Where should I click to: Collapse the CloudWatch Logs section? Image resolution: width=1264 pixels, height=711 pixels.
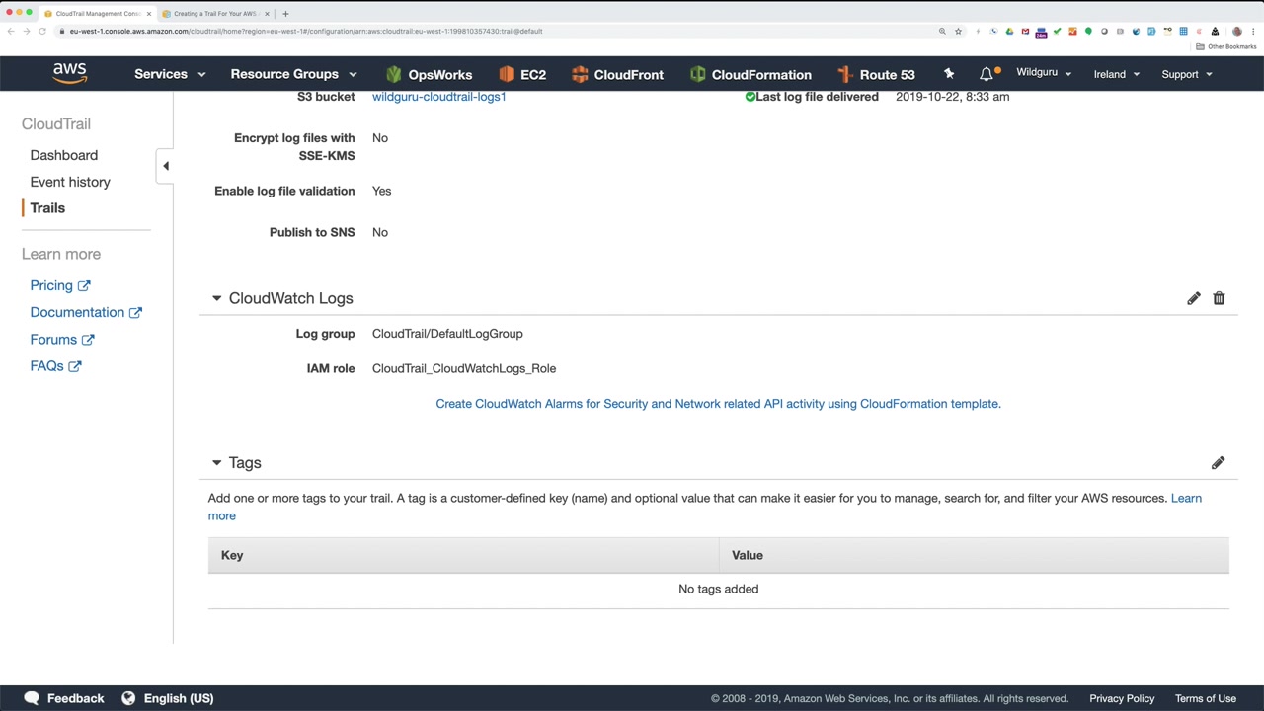pos(216,298)
